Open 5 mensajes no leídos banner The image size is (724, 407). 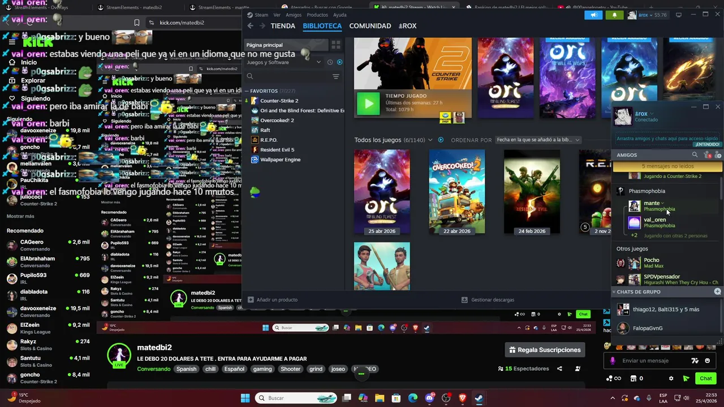pos(667,166)
